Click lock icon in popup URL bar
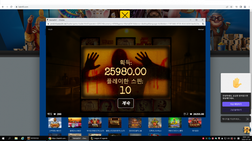Image resolution: width=252 pixels, height=141 pixels. (x=48, y=24)
